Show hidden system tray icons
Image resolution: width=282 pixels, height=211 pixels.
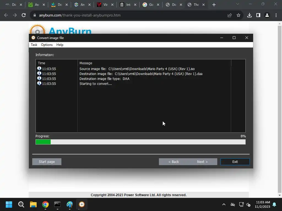(x=224, y=204)
